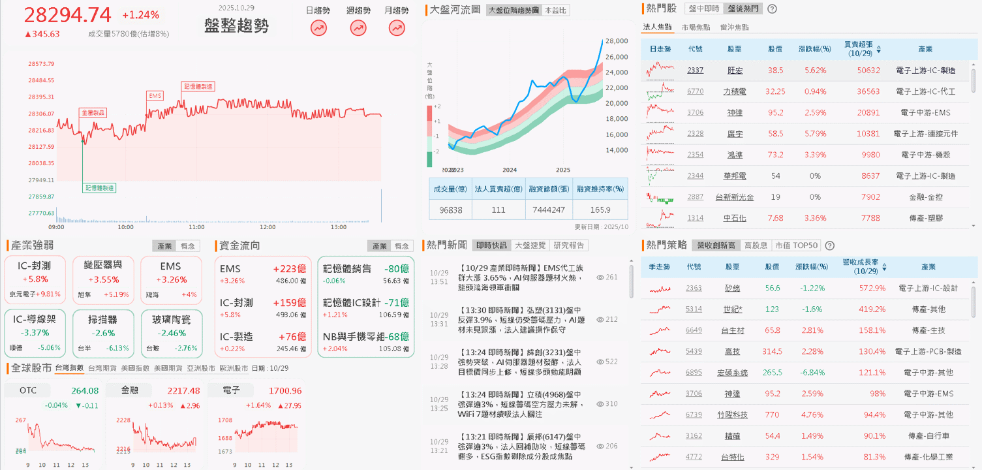Click 記憶體銷售 -80億 fund flow entry
The image size is (982, 470).
(366, 274)
